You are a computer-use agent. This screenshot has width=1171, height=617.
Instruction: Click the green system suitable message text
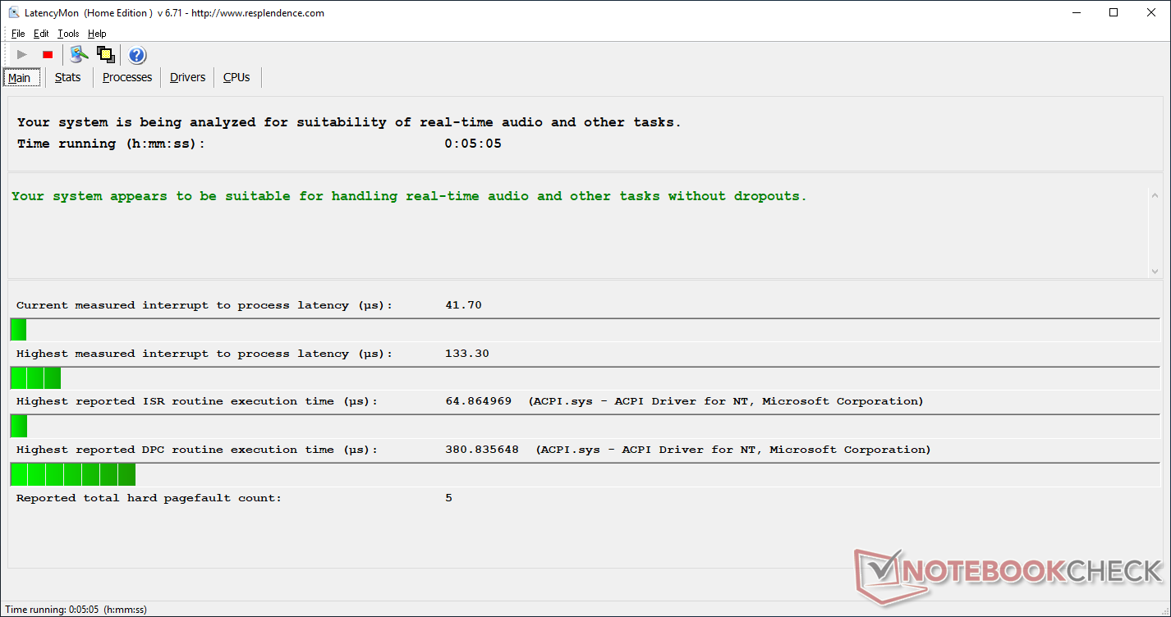tap(409, 196)
